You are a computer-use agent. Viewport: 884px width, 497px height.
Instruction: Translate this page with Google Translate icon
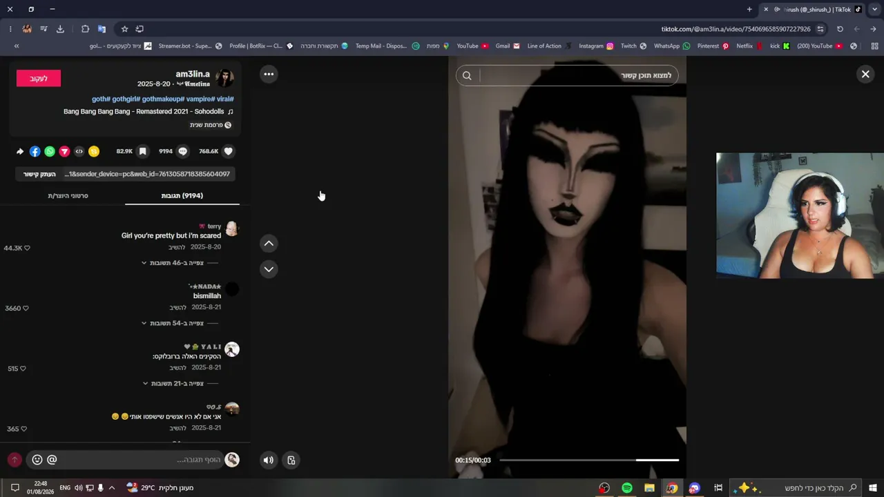[102, 29]
